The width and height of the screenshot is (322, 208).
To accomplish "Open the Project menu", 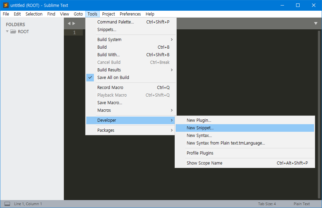I will (x=109, y=14).
